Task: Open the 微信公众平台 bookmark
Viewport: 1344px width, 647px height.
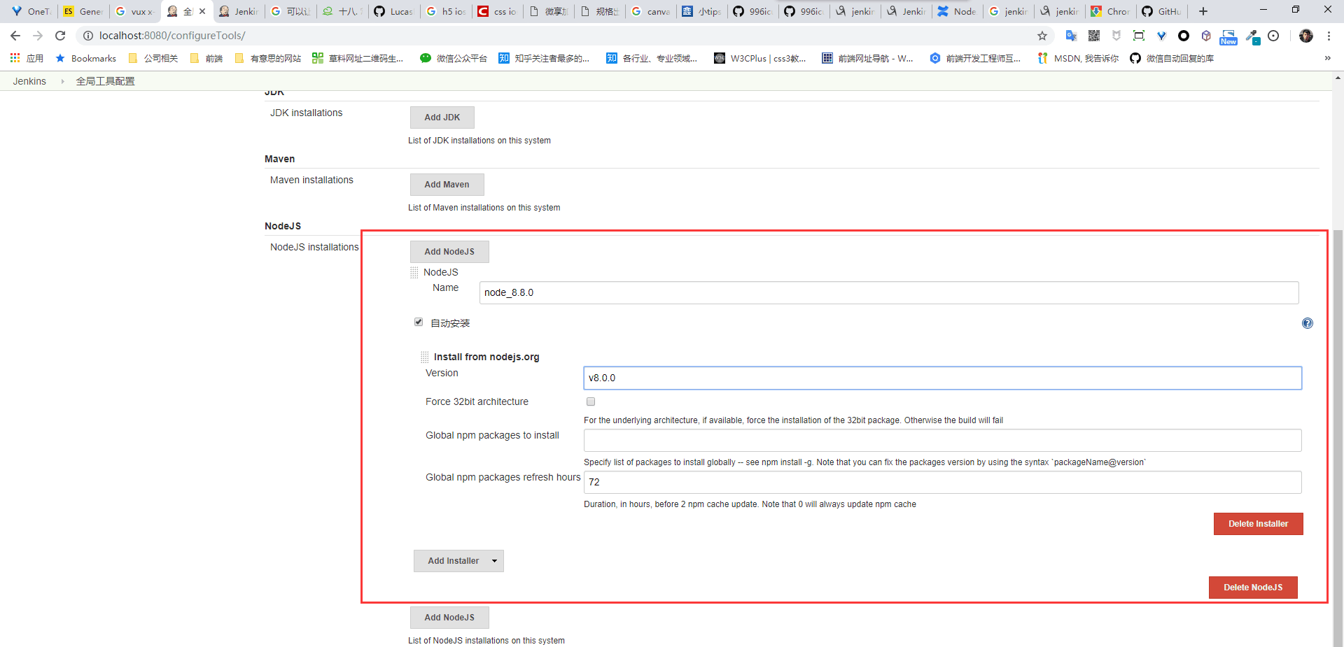Action: [x=454, y=58]
